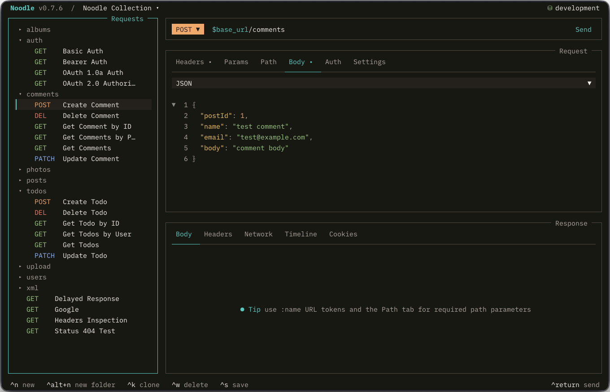Viewport: 610px width, 392px height.
Task: Open the Auth tab
Action: coord(333,62)
